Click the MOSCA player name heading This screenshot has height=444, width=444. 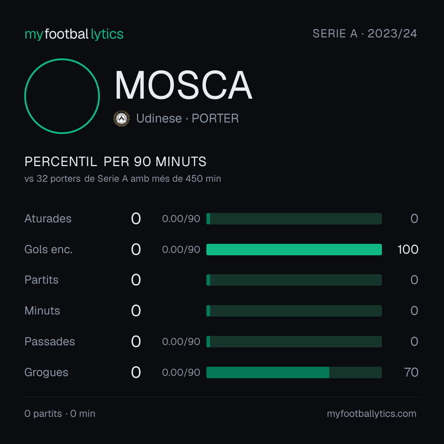tap(183, 85)
